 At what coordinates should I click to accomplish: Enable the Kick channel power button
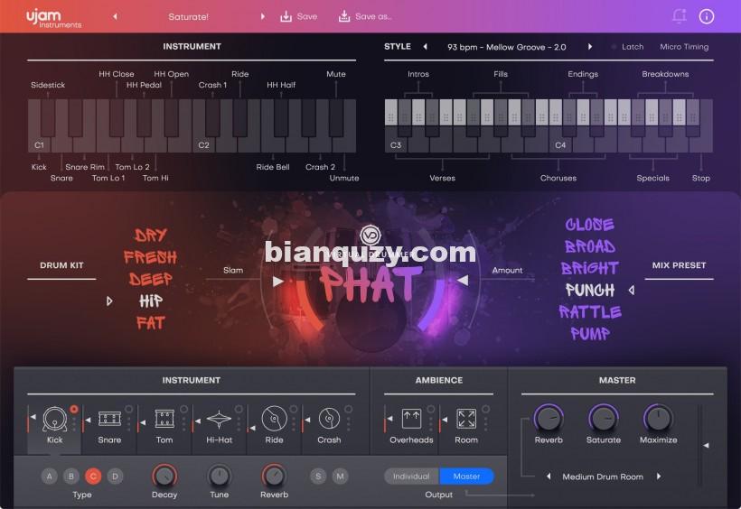tap(74, 410)
